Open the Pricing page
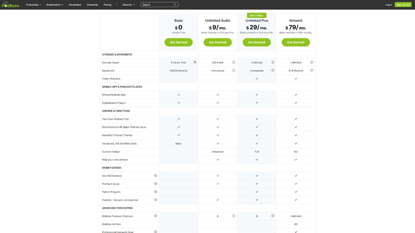 pyautogui.click(x=107, y=5)
